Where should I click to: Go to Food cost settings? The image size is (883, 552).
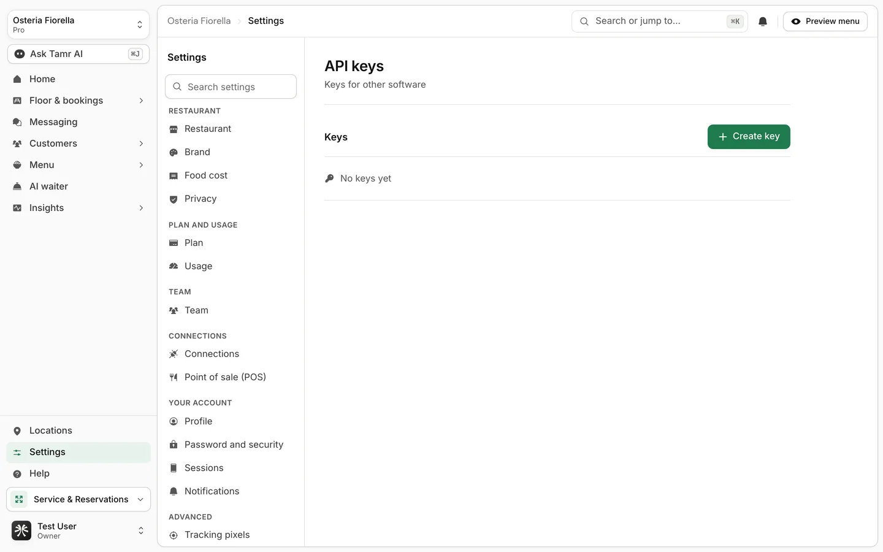[x=231, y=175]
